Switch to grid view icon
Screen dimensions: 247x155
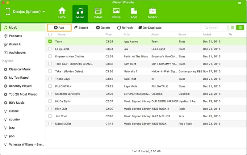(x=232, y=27)
